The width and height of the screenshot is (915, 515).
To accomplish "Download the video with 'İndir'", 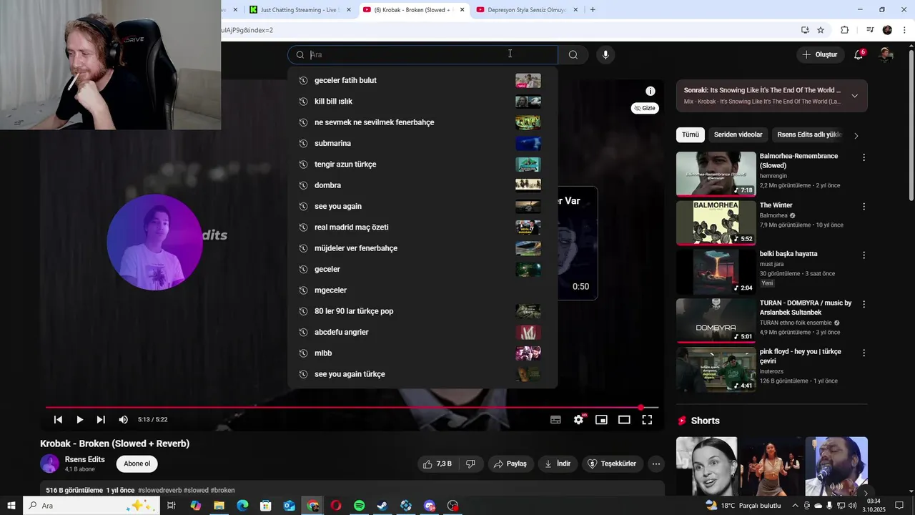I will pyautogui.click(x=558, y=463).
